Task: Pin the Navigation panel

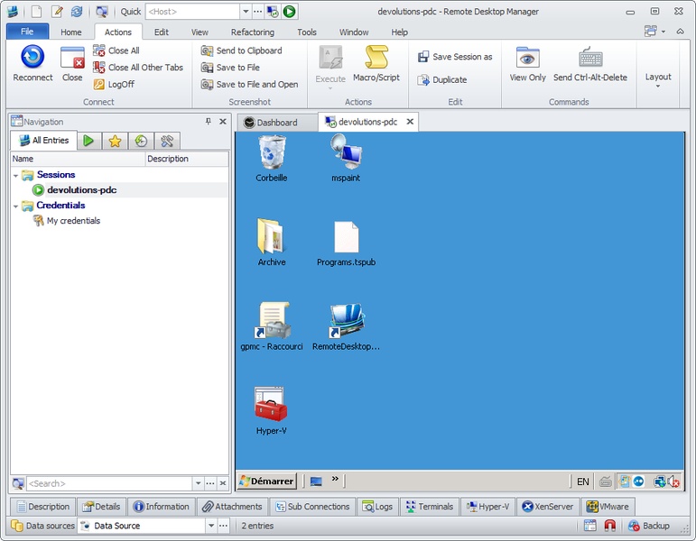Action: (x=209, y=122)
